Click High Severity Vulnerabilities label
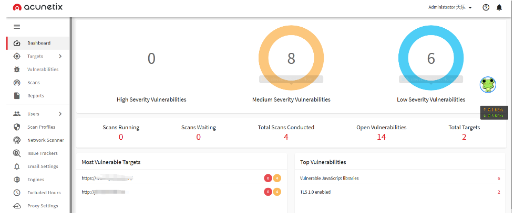This screenshot has width=514, height=213. [151, 99]
